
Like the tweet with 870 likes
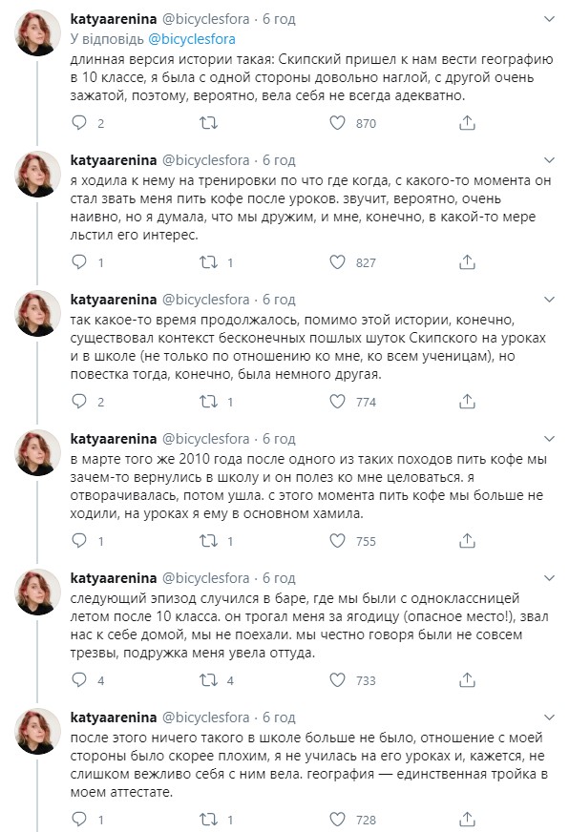[x=336, y=122]
